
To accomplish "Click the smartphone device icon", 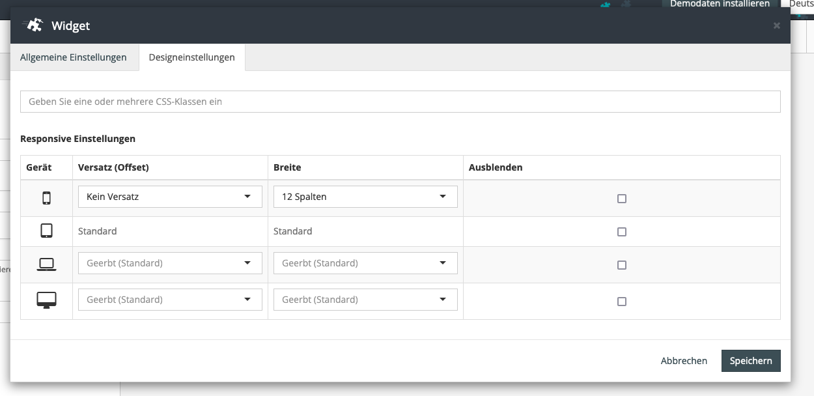I will point(46,198).
